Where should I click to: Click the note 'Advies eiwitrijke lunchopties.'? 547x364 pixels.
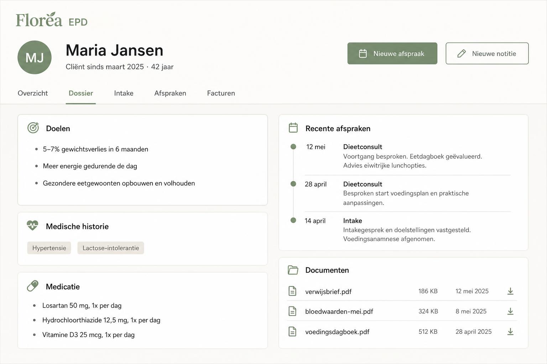pyautogui.click(x=385, y=165)
